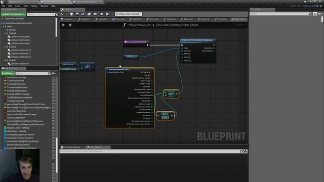
Task: Click the Find in blueprint toolbar icon
Action: pos(83,14)
